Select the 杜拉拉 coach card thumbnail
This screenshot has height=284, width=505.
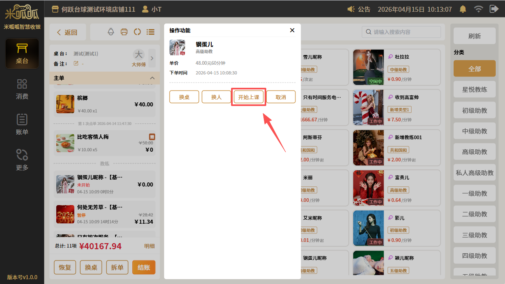coord(368,67)
